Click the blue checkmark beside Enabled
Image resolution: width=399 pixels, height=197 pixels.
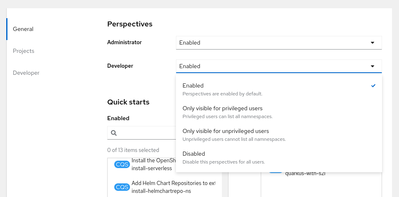373,85
